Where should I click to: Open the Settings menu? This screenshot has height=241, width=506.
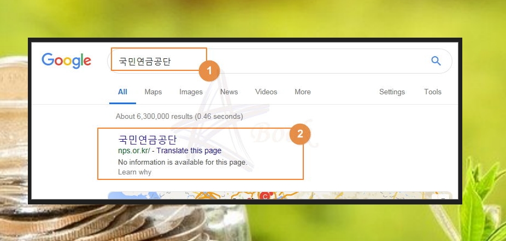pyautogui.click(x=392, y=92)
